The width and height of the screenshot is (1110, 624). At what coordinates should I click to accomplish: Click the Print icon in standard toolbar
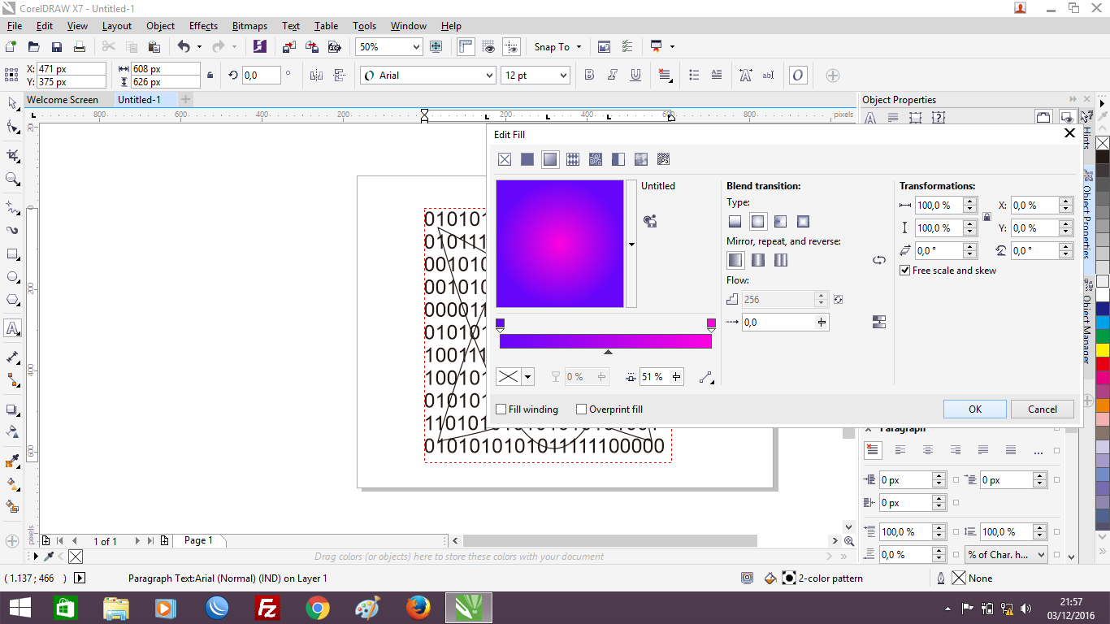click(x=80, y=47)
